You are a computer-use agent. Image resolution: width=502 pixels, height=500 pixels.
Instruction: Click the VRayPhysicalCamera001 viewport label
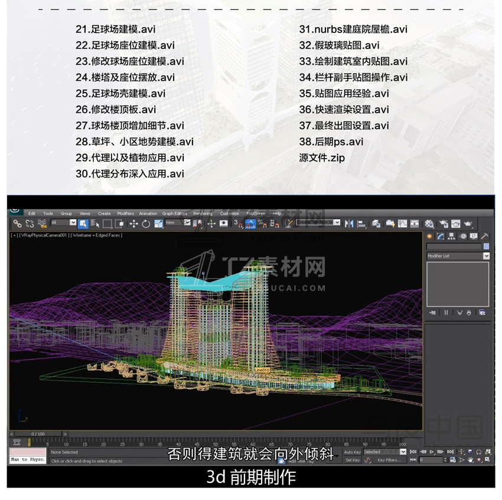[x=44, y=235]
